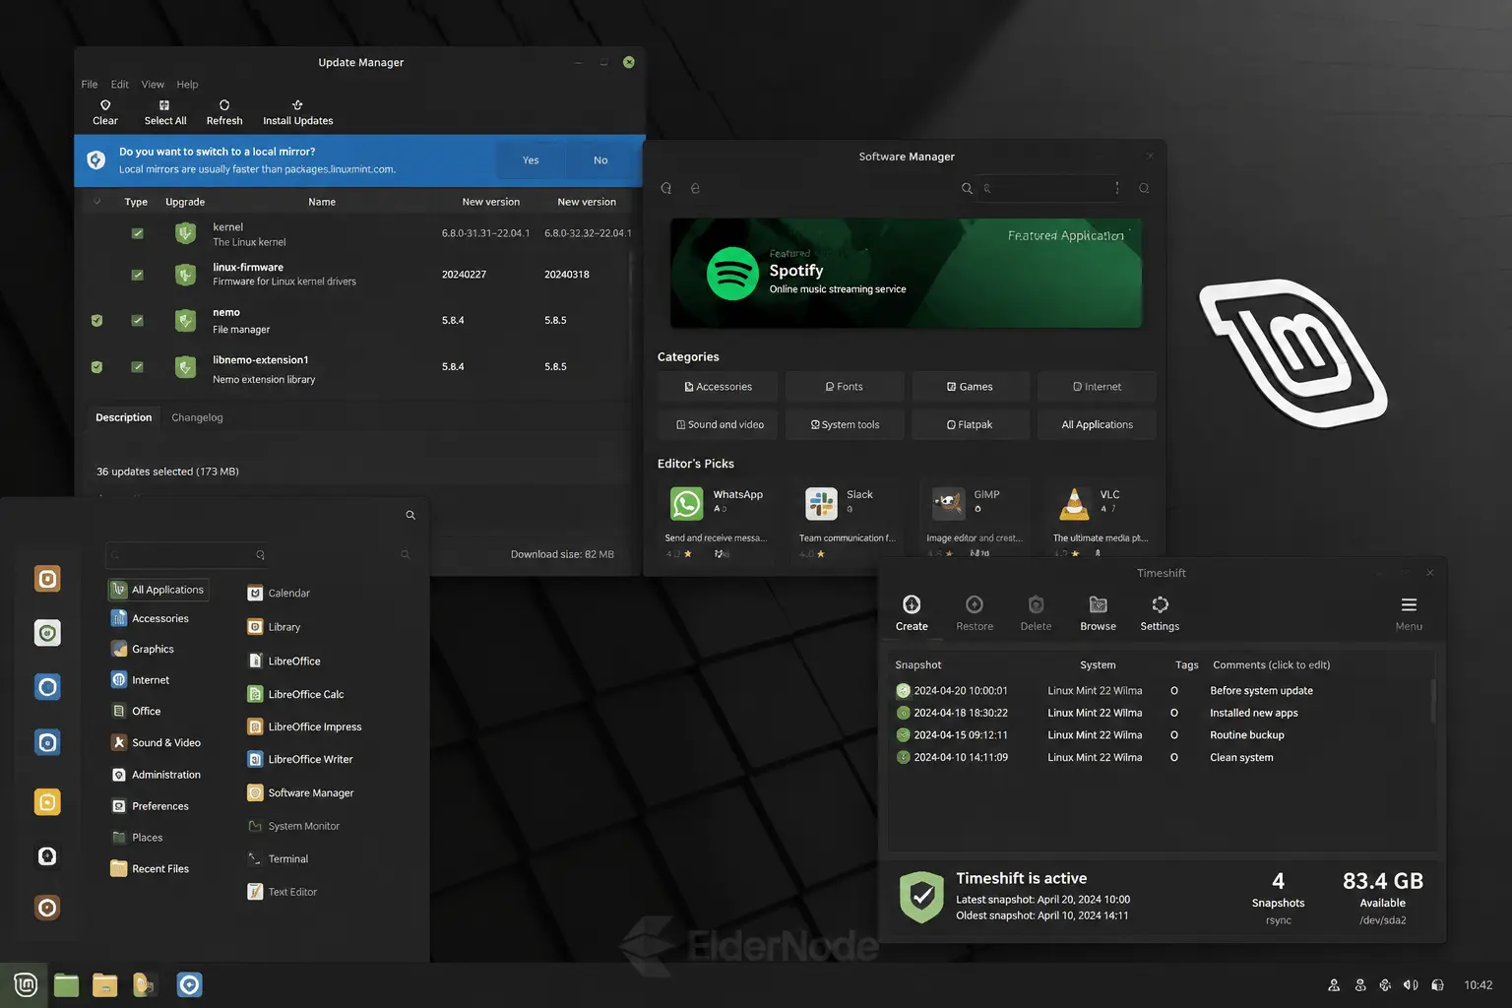This screenshot has height=1008, width=1512.
Task: Open Timeshift Settings
Action: (x=1160, y=613)
